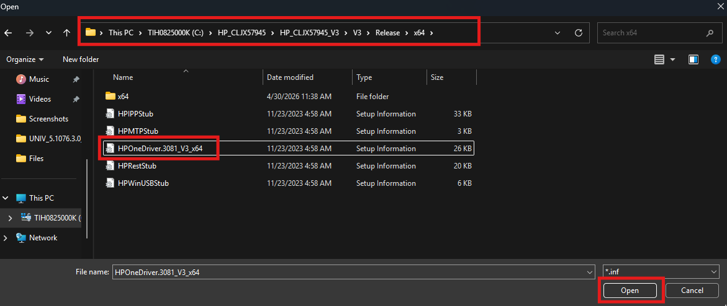
Task: Click HPIPPStub setup file icon
Action: coord(110,114)
